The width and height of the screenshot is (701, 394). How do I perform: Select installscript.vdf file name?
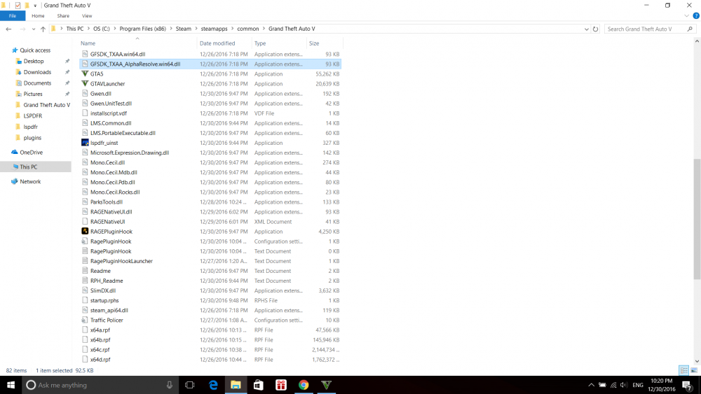(108, 113)
